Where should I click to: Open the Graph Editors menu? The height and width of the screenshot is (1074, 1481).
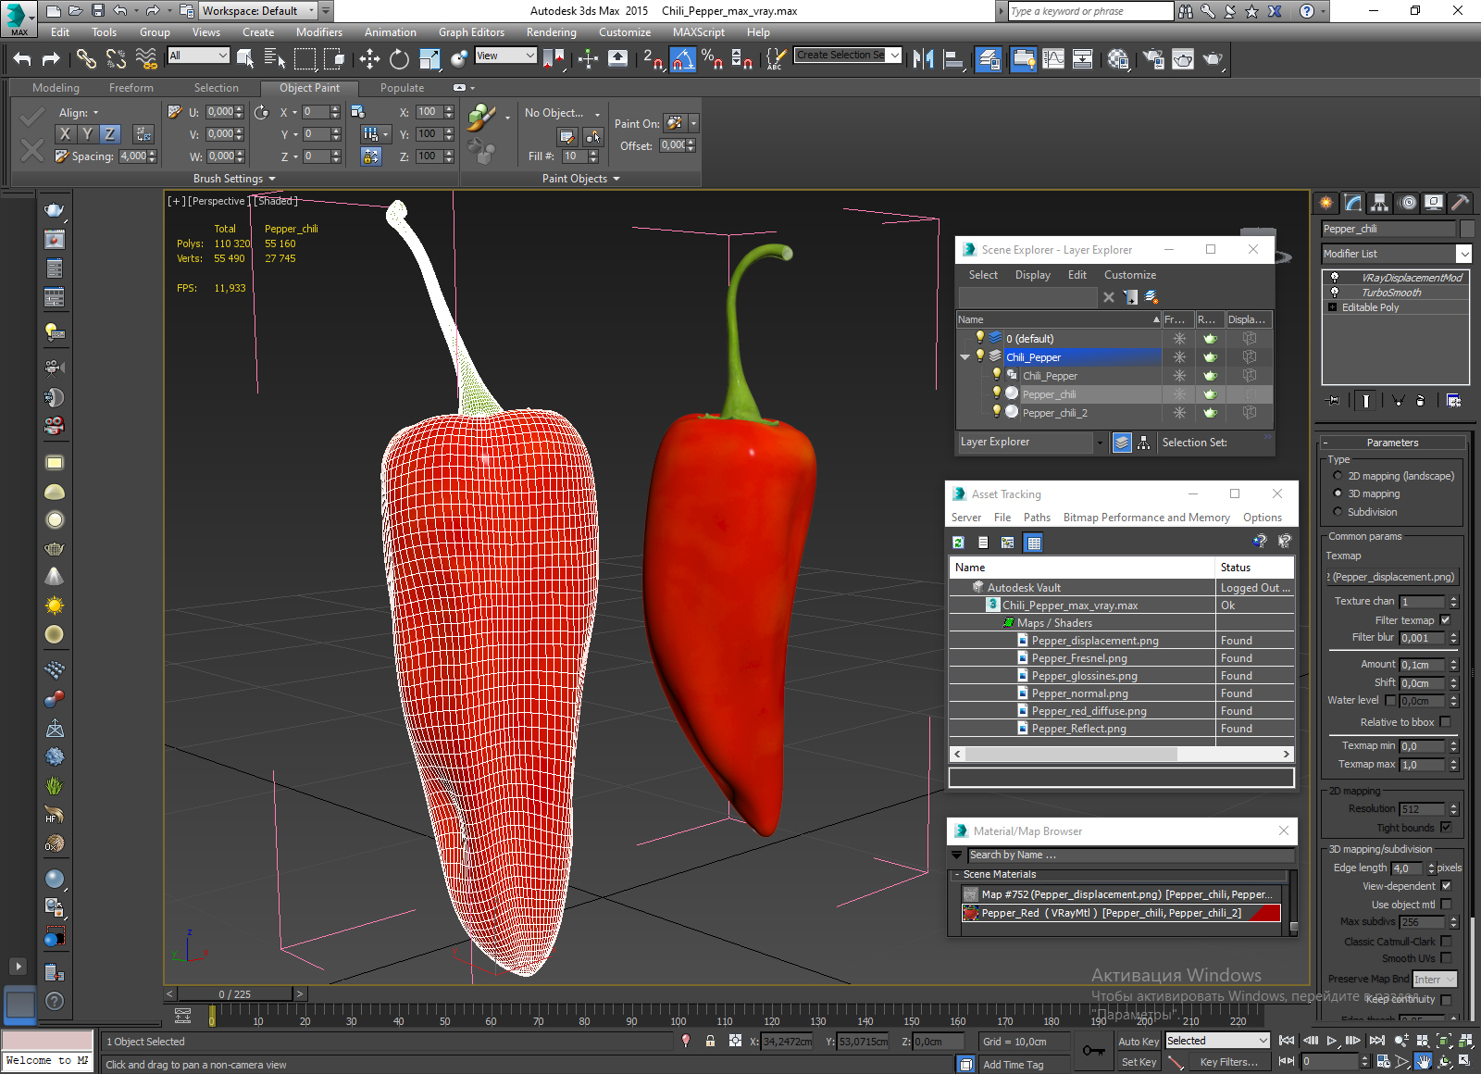coord(471,32)
